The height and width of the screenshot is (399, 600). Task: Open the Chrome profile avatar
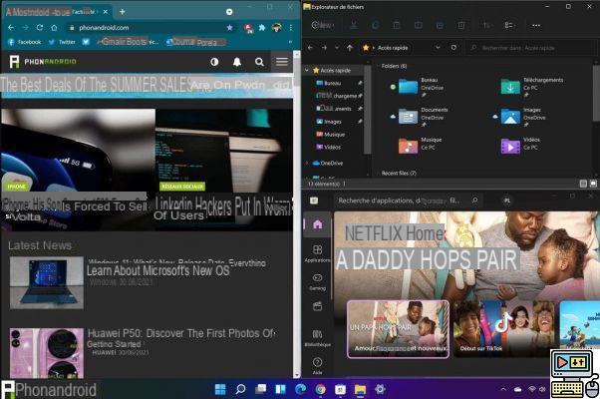click(277, 28)
